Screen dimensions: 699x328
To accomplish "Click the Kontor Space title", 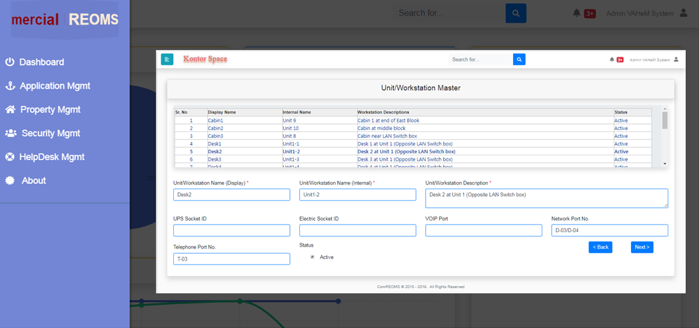I will (205, 59).
